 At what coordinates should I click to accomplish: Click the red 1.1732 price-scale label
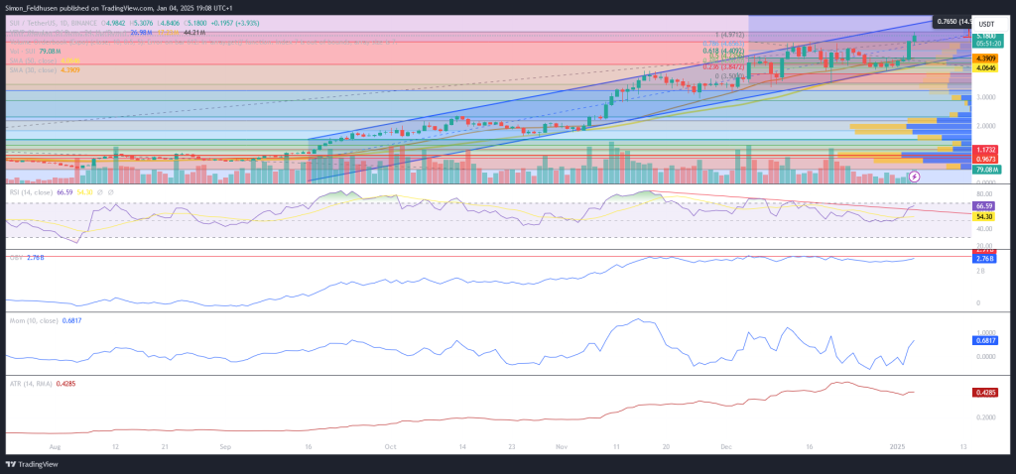[x=984, y=149]
